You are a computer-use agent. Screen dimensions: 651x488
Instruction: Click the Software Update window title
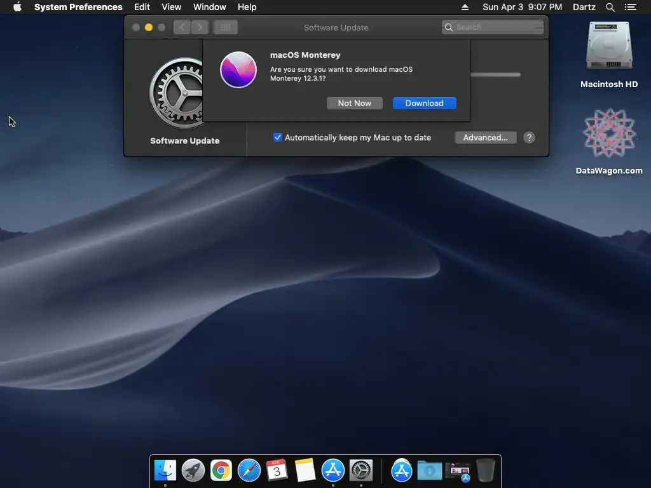[336, 28]
